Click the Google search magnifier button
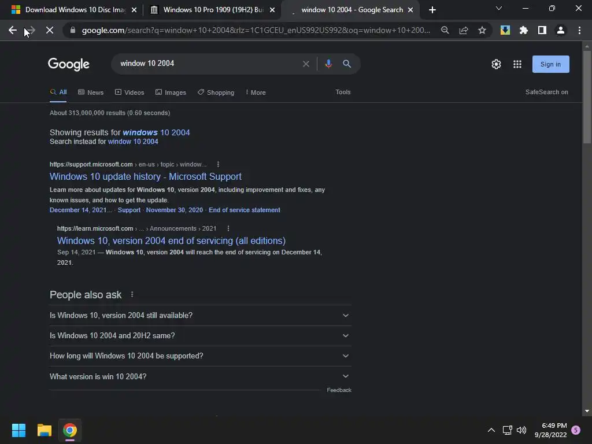The image size is (592, 444). point(347,64)
